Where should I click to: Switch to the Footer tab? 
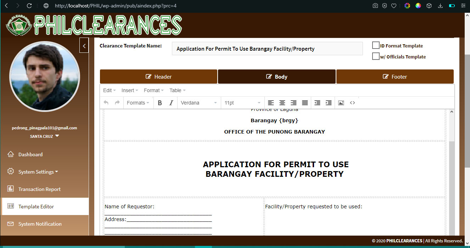395,77
